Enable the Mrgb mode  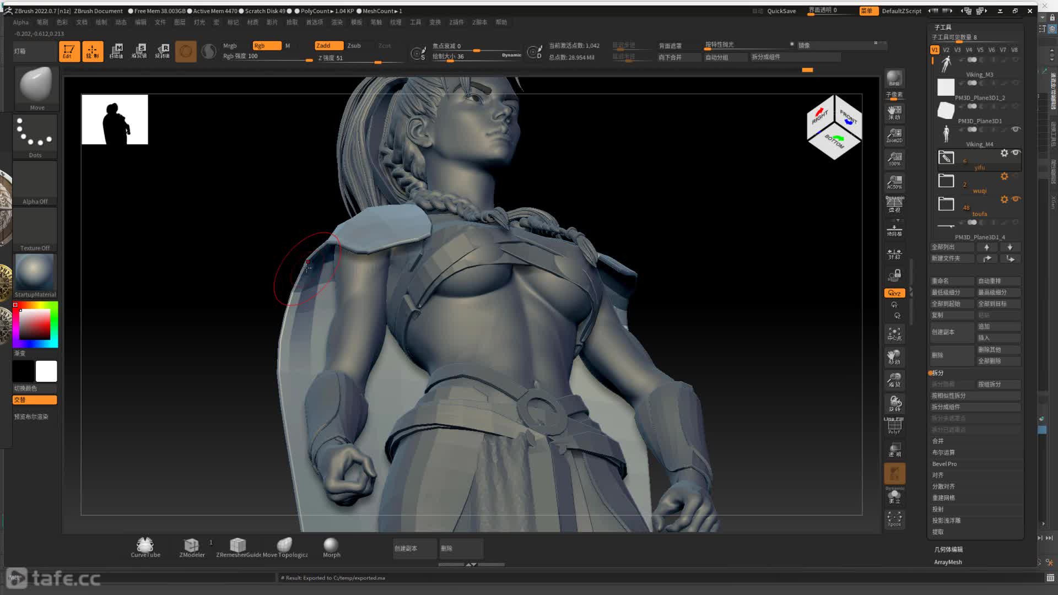(x=230, y=46)
